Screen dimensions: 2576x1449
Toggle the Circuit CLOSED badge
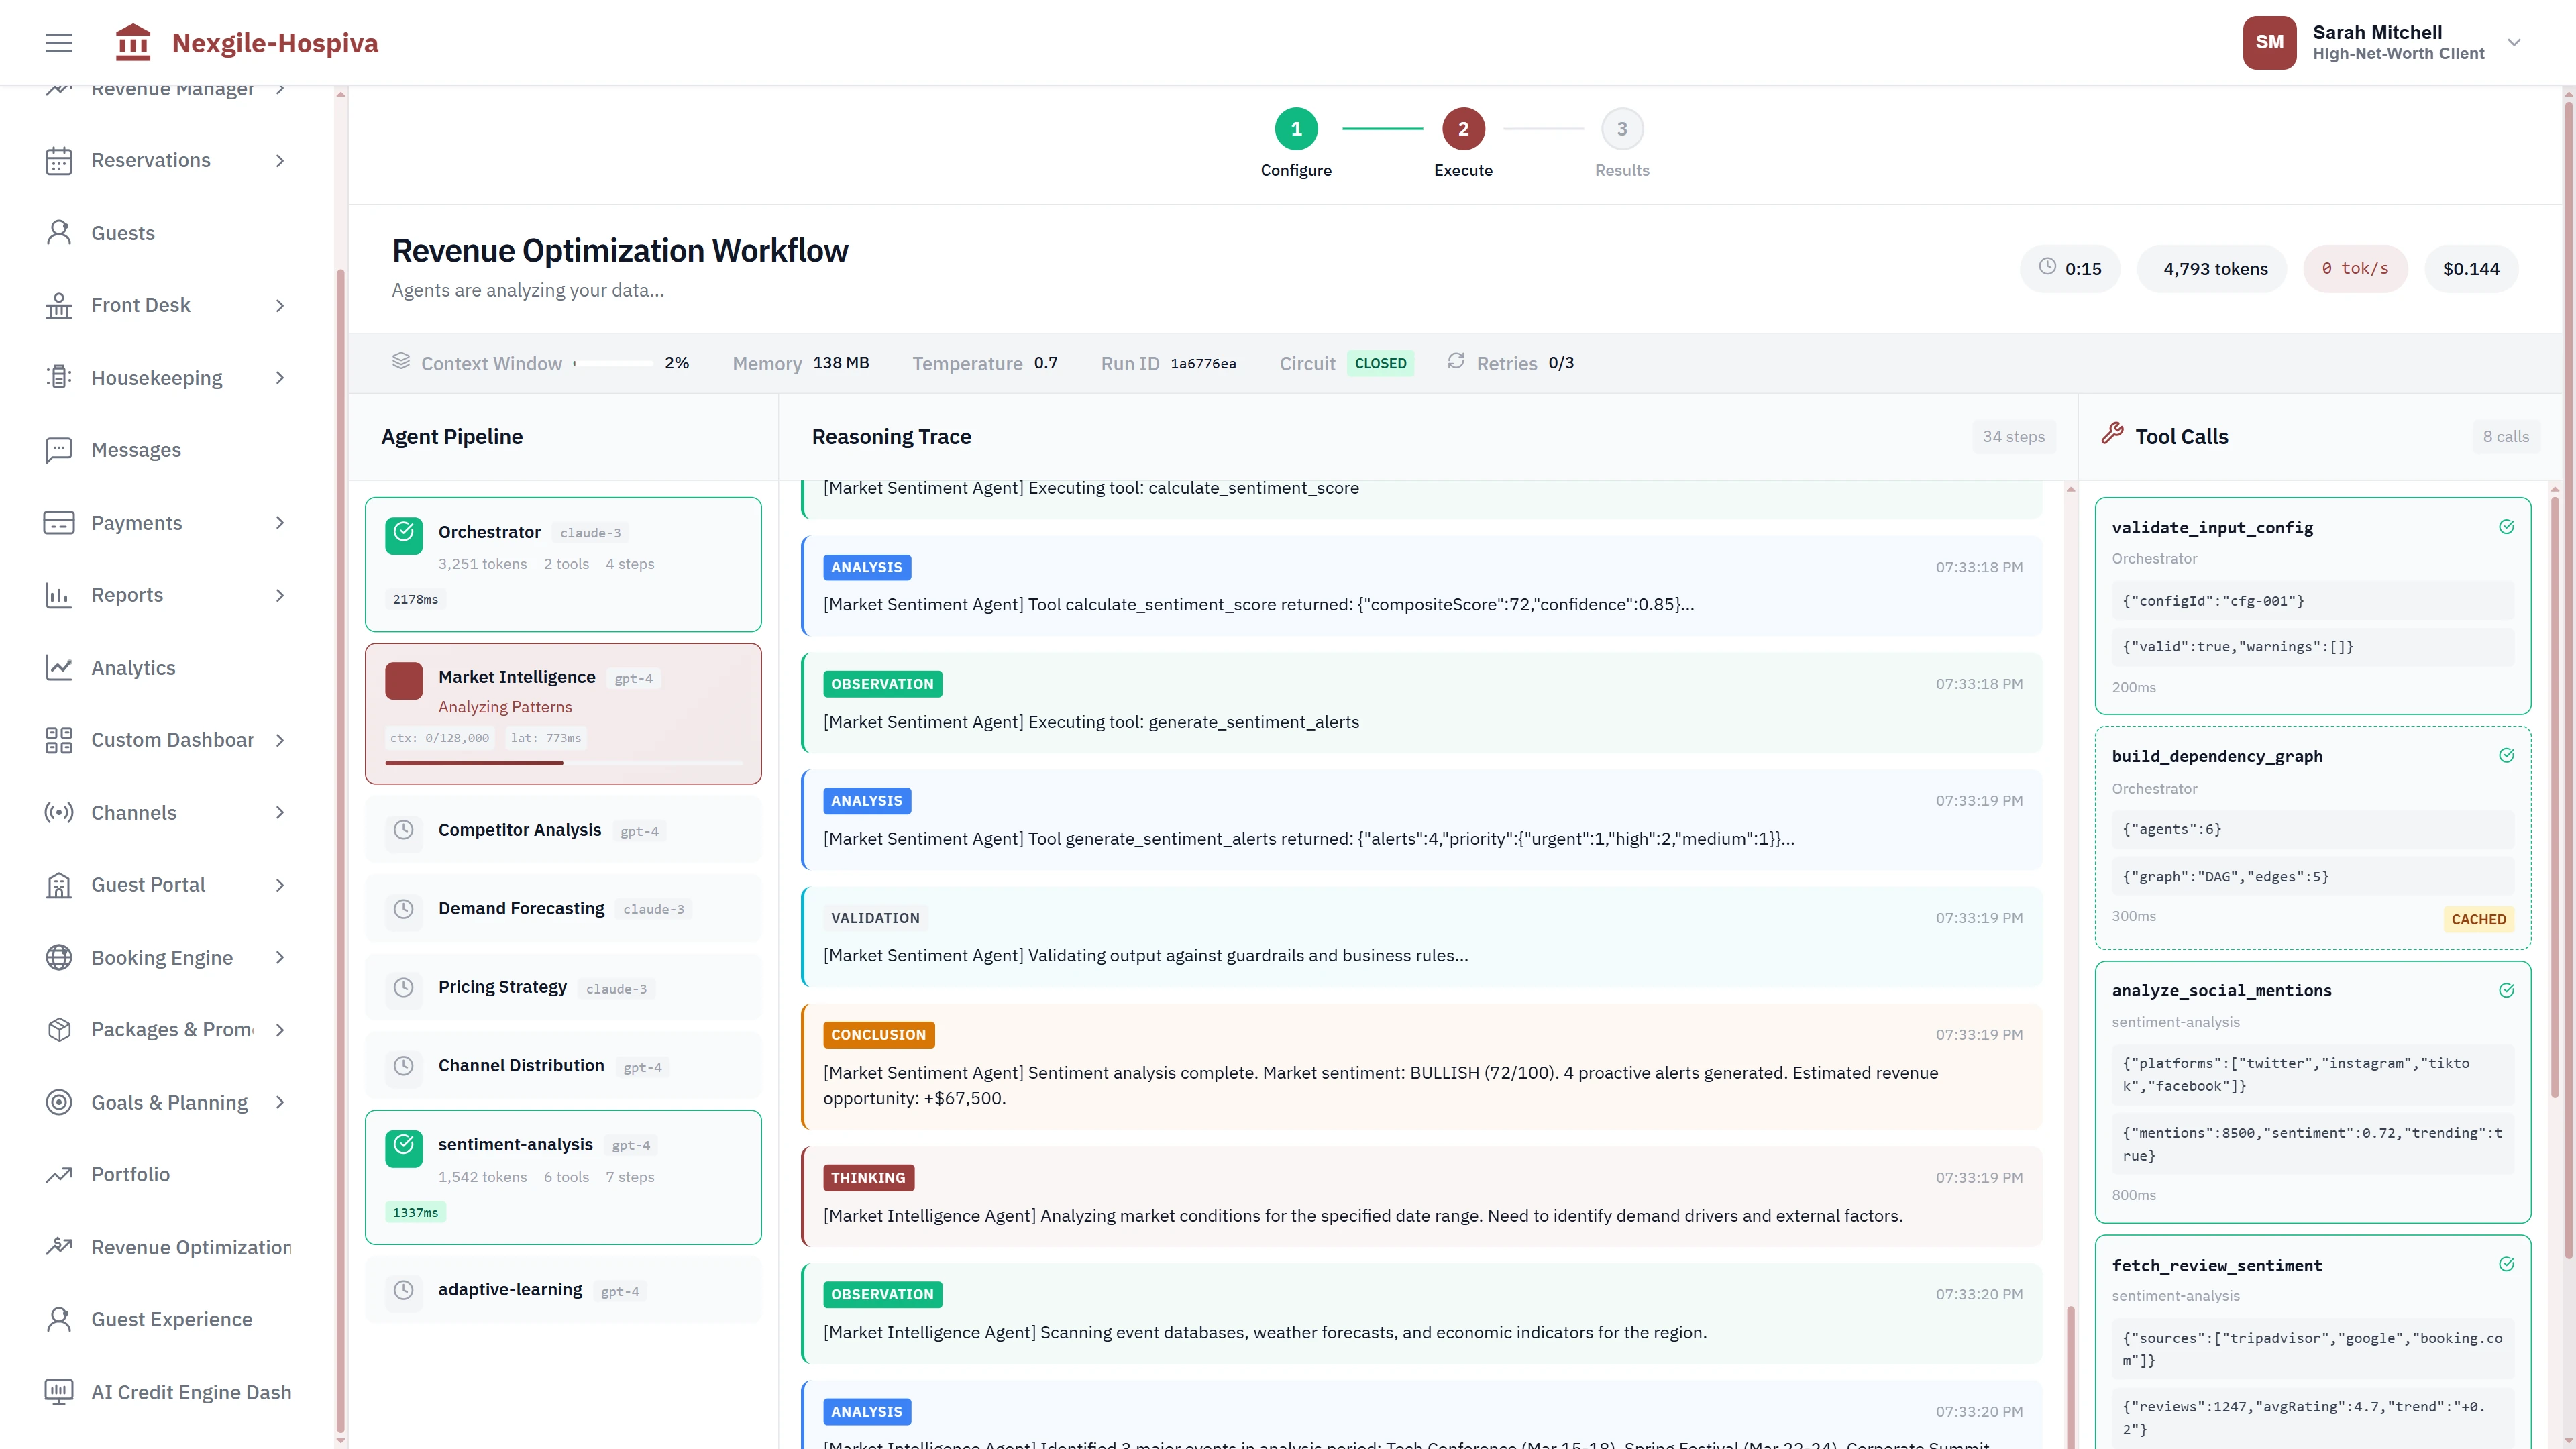click(1381, 363)
